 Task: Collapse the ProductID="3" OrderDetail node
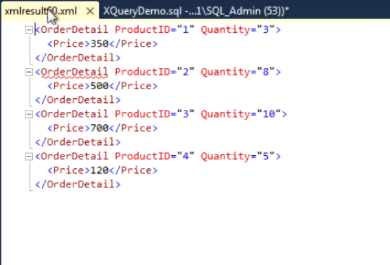pyautogui.click(x=29, y=115)
